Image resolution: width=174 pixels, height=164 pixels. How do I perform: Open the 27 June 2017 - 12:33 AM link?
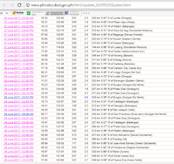coord(19,60)
